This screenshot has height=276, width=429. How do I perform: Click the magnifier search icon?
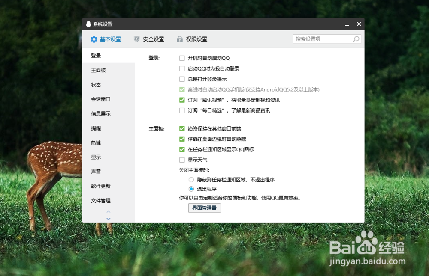pos(356,39)
